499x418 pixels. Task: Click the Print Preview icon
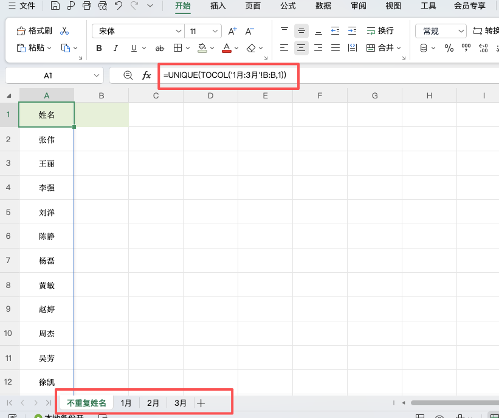coord(103,5)
